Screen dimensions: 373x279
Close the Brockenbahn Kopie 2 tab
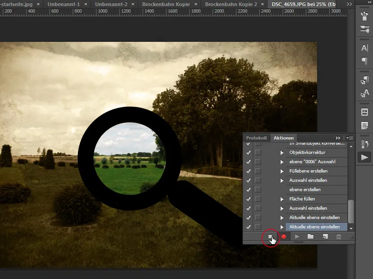coord(262,4)
